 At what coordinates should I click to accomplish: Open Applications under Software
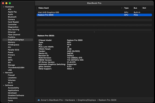[x=13, y=90]
